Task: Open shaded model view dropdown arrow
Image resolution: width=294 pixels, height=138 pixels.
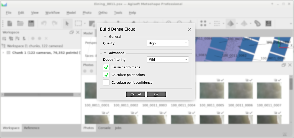Action: click(x=237, y=23)
